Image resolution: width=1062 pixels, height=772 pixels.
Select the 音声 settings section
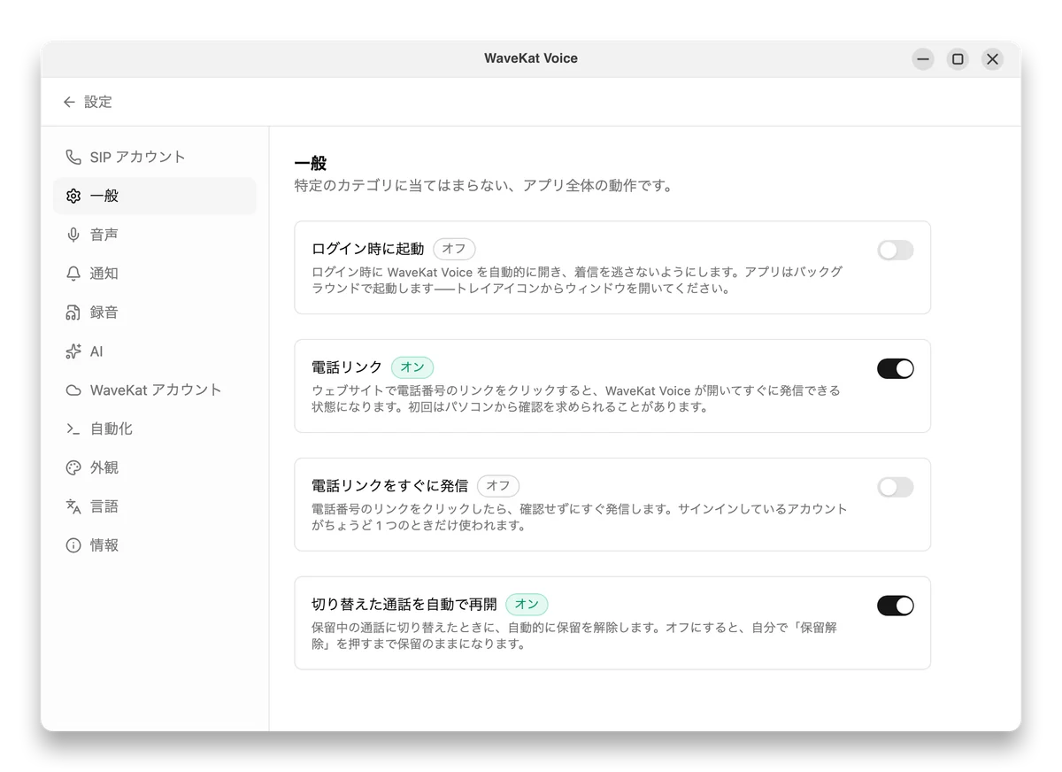pos(155,235)
